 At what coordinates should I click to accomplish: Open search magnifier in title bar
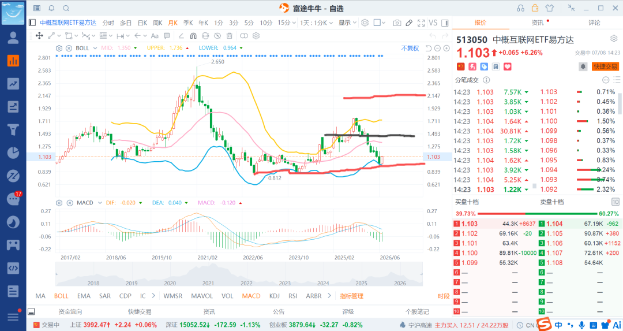point(66,8)
